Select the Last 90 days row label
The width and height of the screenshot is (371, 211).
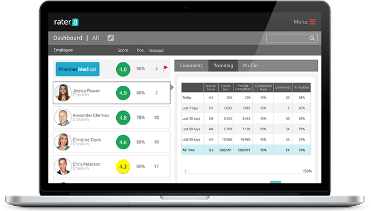tap(191, 140)
